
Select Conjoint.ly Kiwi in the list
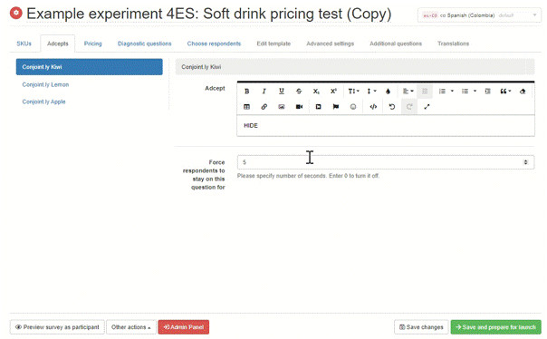point(90,67)
